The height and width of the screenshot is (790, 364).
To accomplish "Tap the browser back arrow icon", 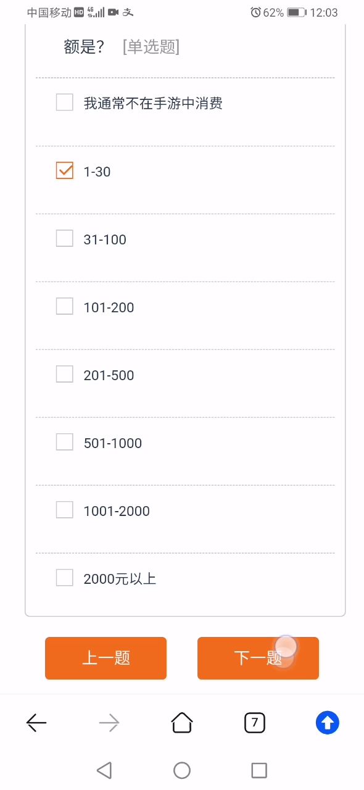I will pos(36,723).
